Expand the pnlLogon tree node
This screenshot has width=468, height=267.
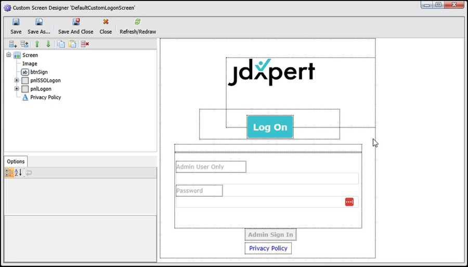click(17, 89)
